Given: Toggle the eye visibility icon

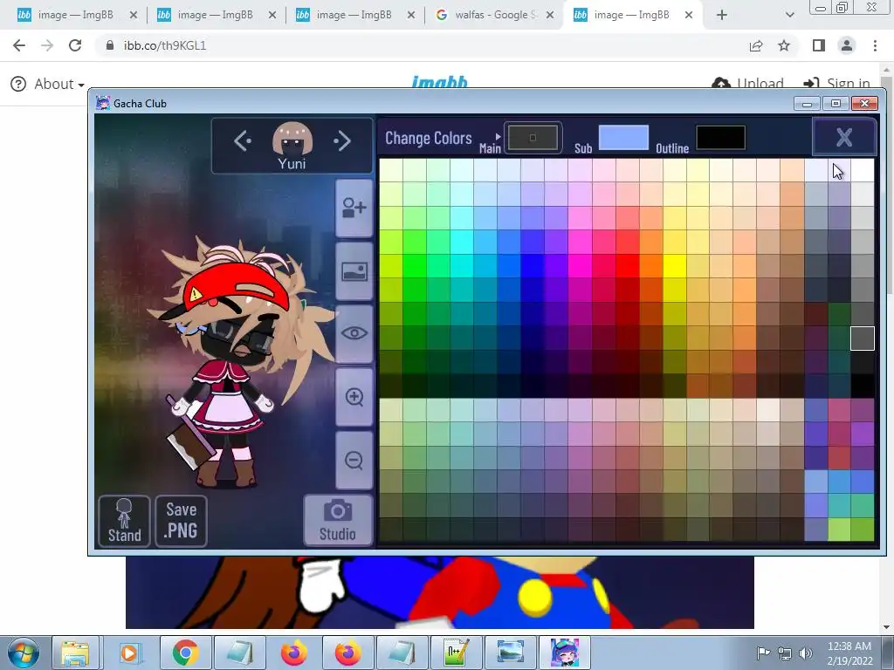Looking at the screenshot, I should coord(354,333).
